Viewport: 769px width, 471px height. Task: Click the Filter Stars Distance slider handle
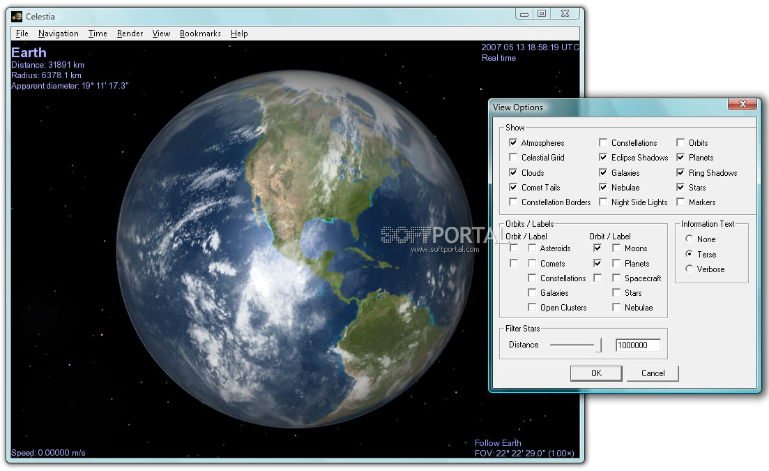click(597, 345)
